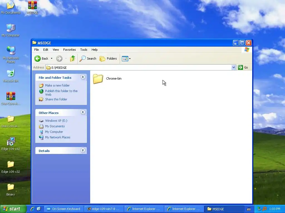
Task: Switch to second Internet Explorer taskbar button
Action: point(184,209)
